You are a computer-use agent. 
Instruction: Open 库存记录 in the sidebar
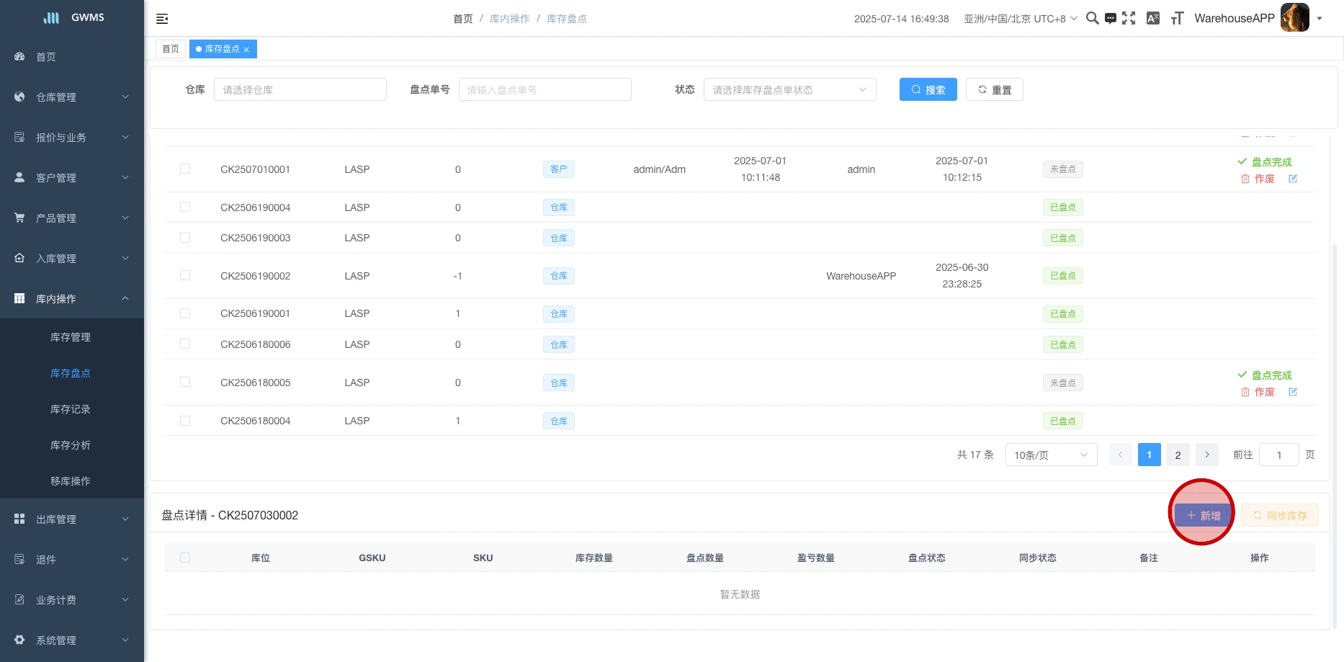(x=71, y=409)
